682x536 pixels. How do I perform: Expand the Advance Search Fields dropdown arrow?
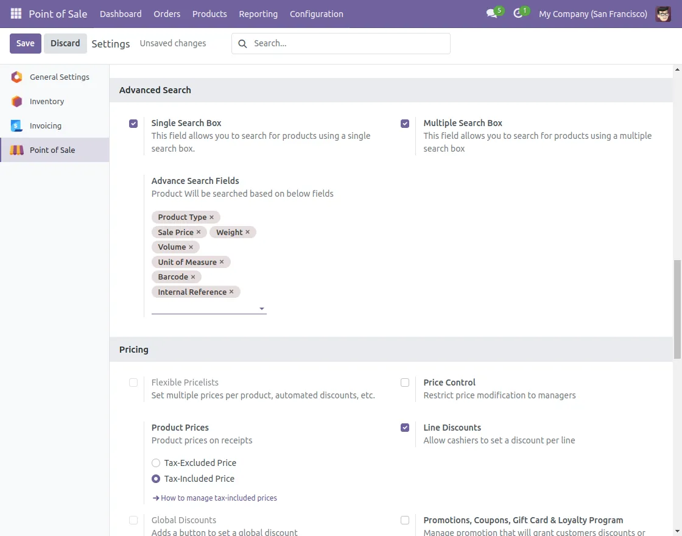(262, 309)
